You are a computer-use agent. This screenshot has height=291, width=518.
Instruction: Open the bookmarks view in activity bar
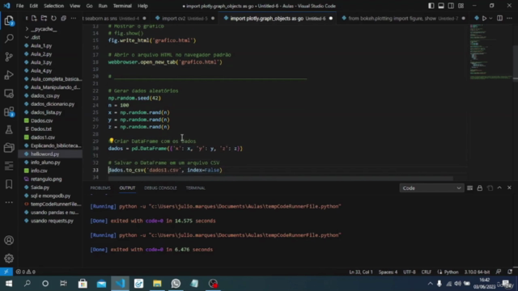(9, 184)
